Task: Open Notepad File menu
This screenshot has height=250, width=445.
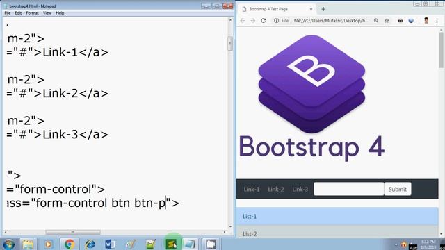Action: tap(8, 13)
